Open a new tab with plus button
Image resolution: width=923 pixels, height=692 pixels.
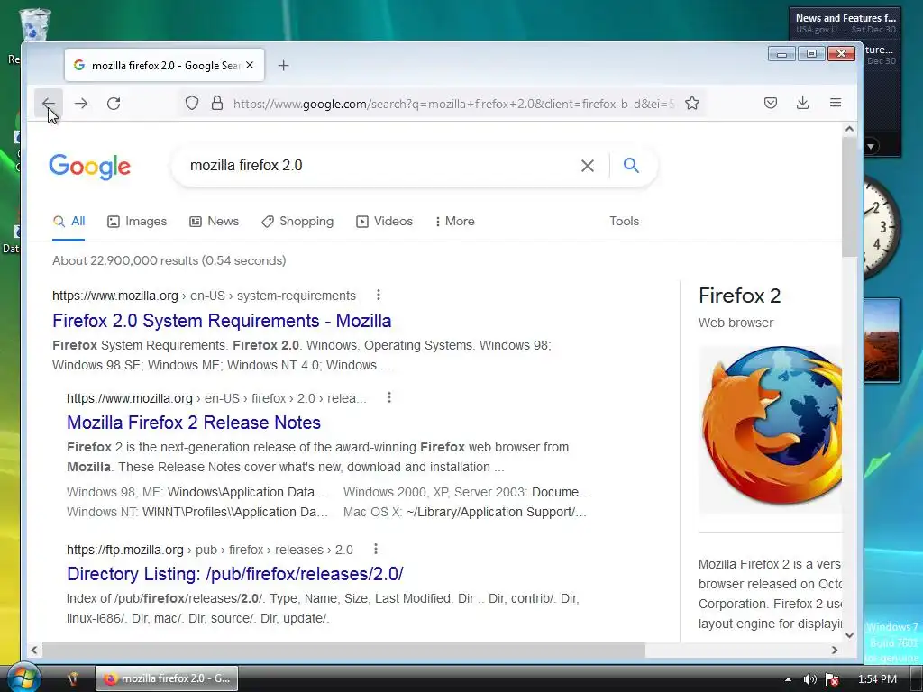(283, 65)
